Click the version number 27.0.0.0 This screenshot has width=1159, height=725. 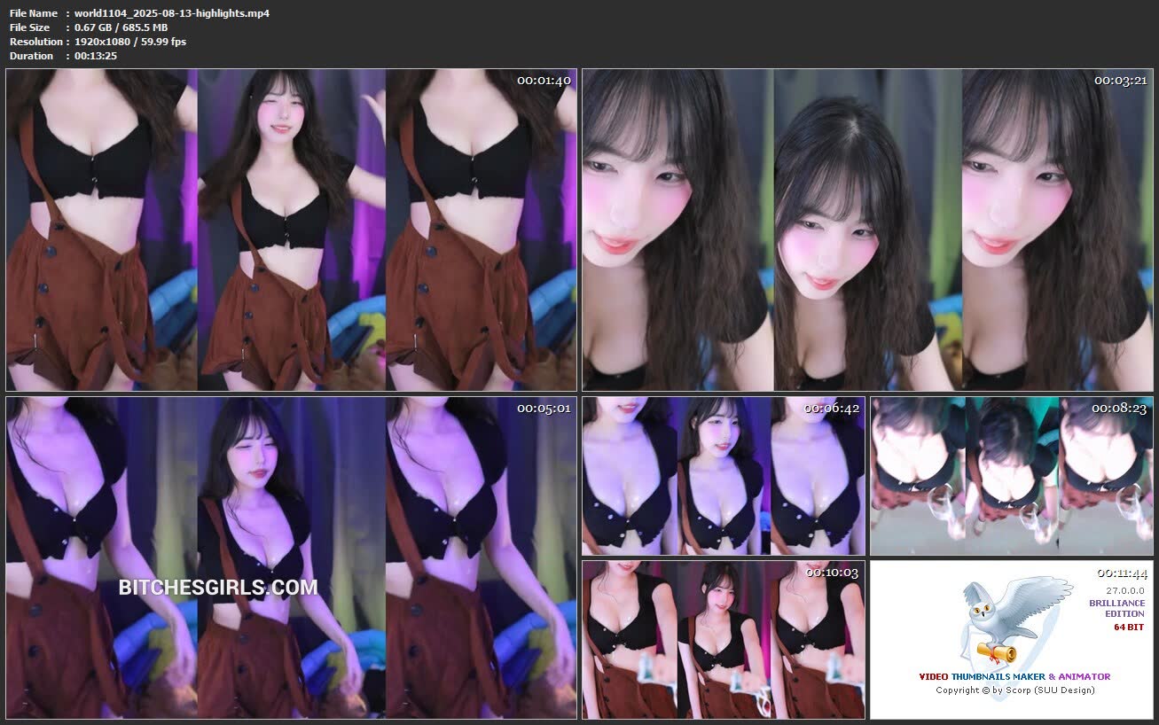pos(1124,589)
